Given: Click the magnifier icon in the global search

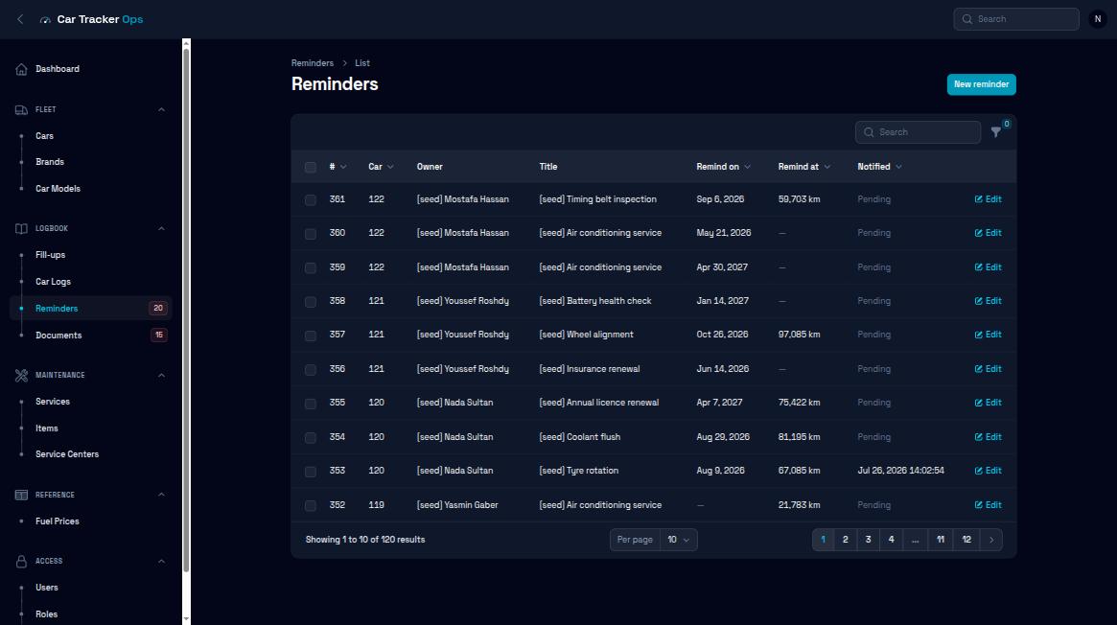Looking at the screenshot, I should point(966,19).
